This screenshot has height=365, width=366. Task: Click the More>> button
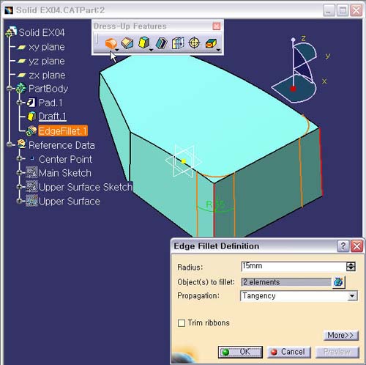pos(341,335)
